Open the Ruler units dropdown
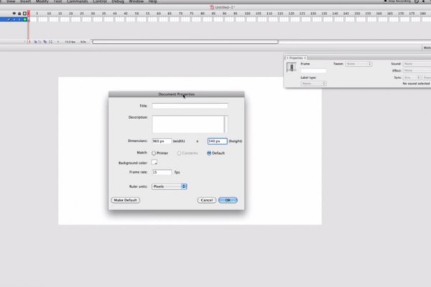This screenshot has width=431, height=287. point(170,187)
